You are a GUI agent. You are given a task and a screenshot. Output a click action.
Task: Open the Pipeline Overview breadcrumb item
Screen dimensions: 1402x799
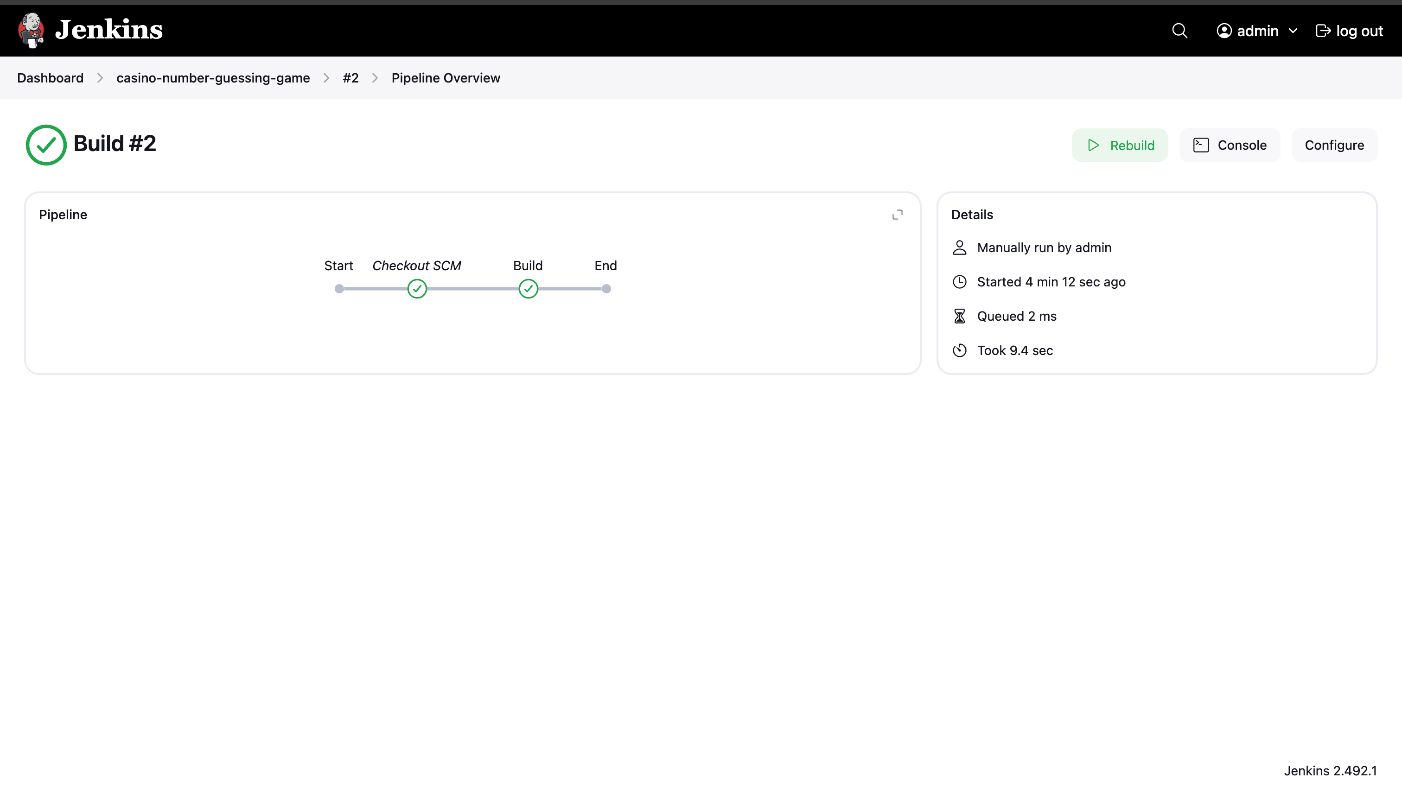coord(445,78)
